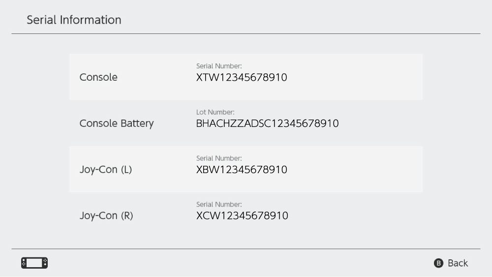
Task: Click the handheld console icon at bottom left
Action: point(34,263)
